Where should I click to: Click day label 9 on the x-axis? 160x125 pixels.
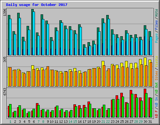[x=48, y=122]
